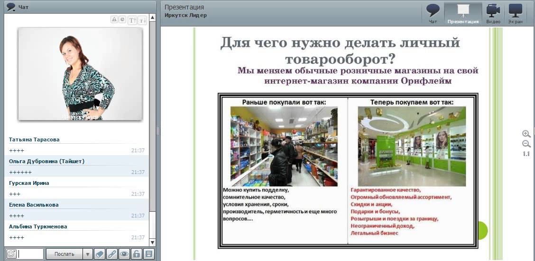This screenshot has height=261, width=535.
Task: Zoom out the presentation with magnifier minus
Action: (526, 144)
